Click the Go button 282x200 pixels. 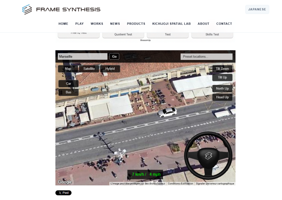(114, 56)
